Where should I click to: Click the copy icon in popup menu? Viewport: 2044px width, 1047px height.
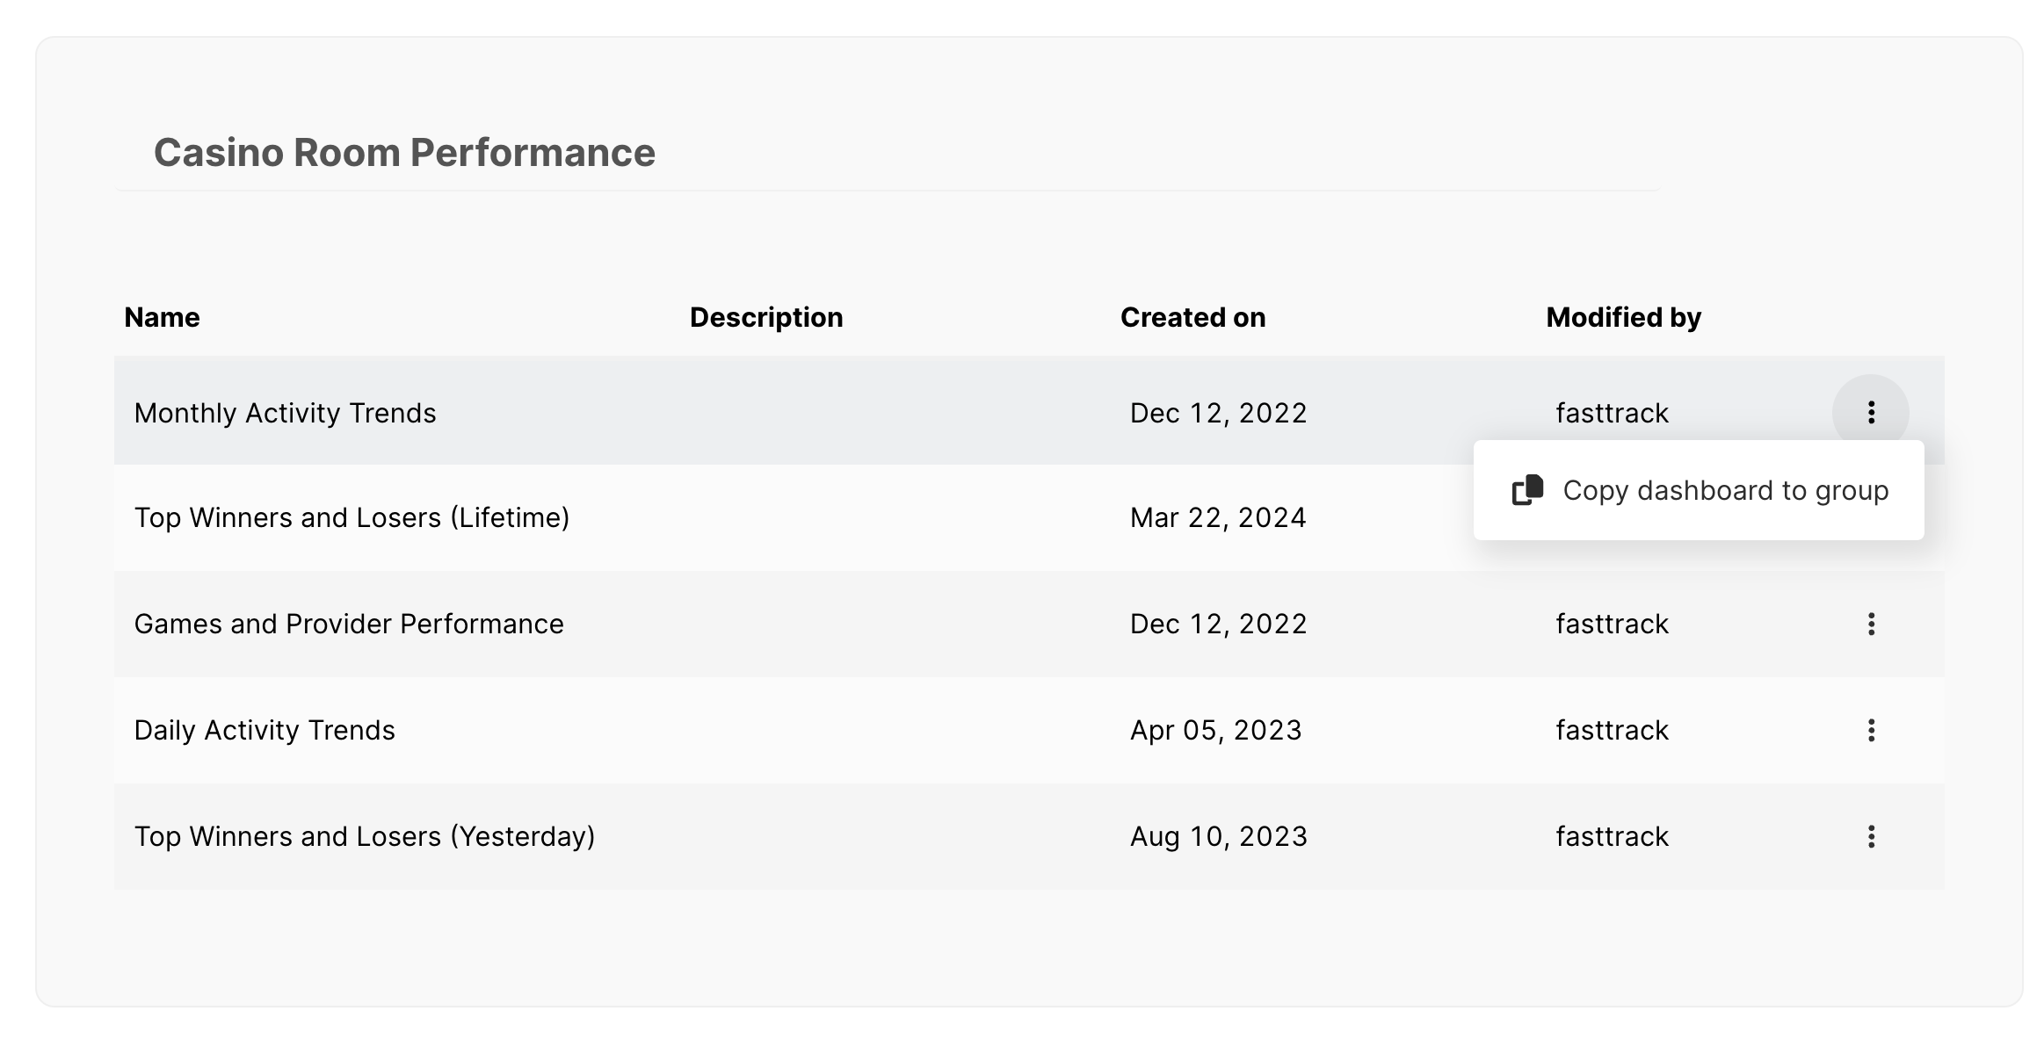point(1527,490)
